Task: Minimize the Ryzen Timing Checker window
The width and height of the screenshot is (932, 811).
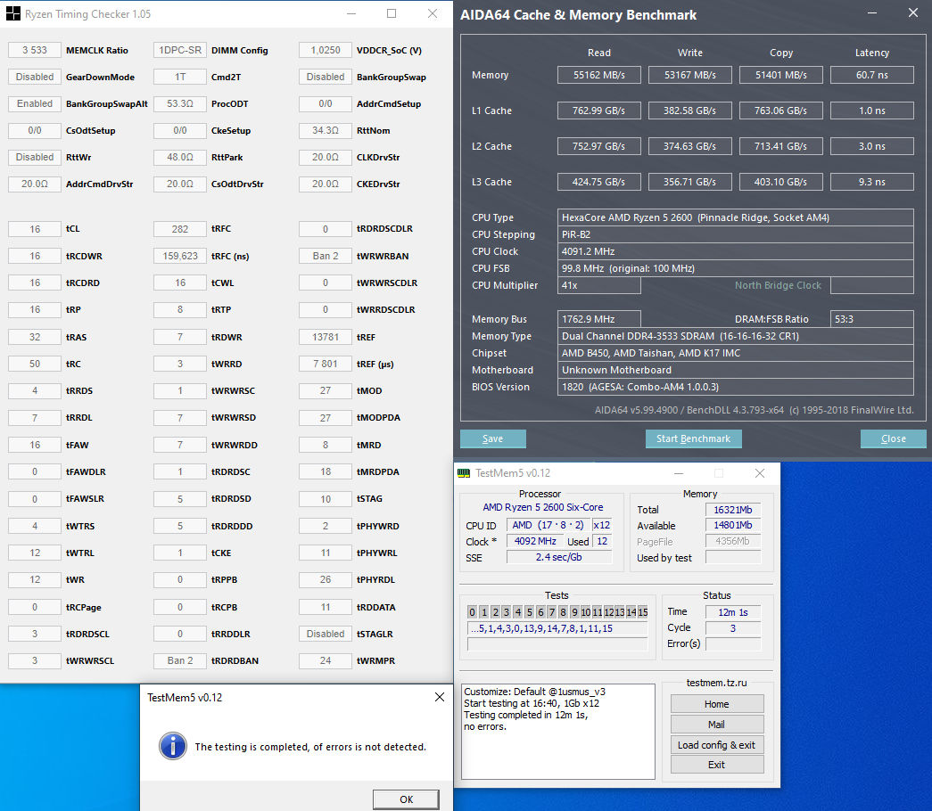Action: 352,13
